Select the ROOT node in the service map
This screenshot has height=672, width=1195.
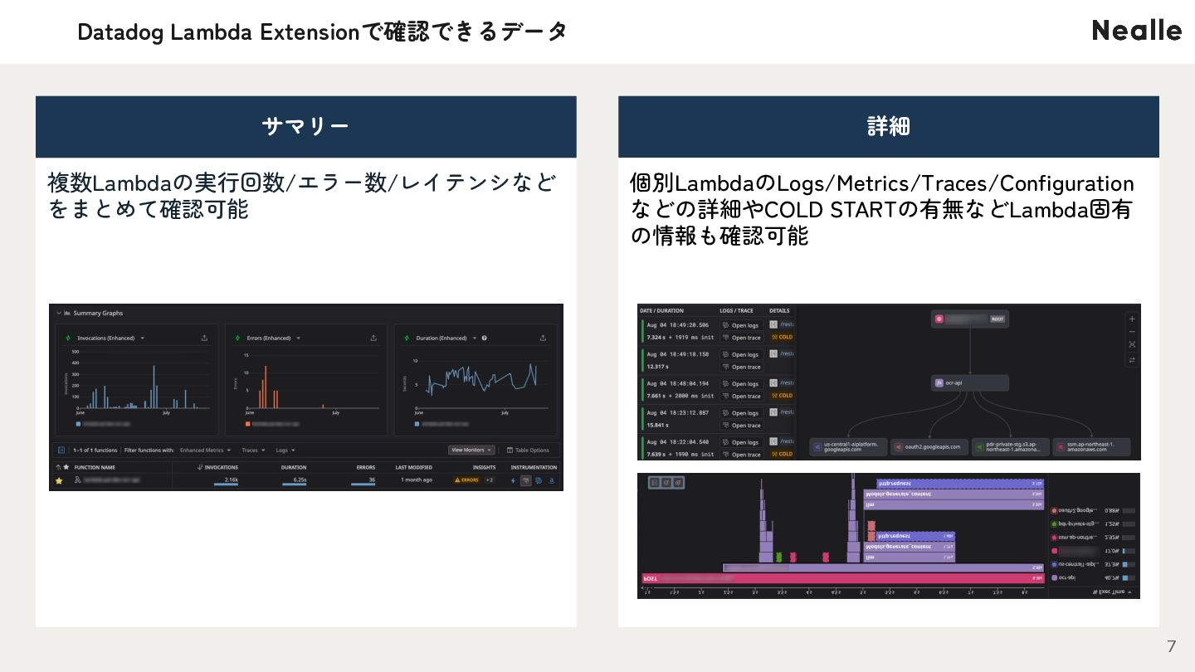coord(970,319)
